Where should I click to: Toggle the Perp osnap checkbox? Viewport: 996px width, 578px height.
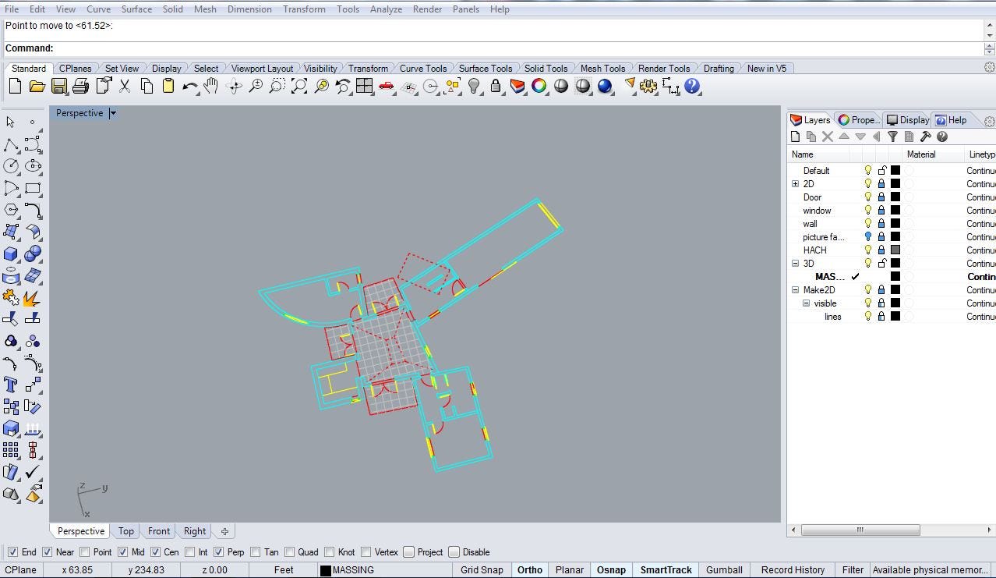[218, 552]
